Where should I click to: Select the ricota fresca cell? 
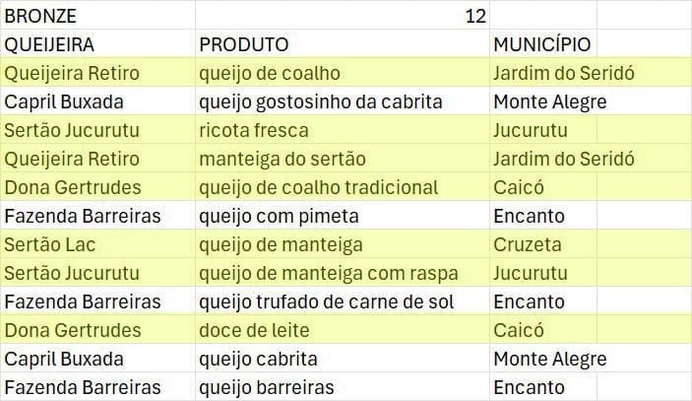click(254, 130)
